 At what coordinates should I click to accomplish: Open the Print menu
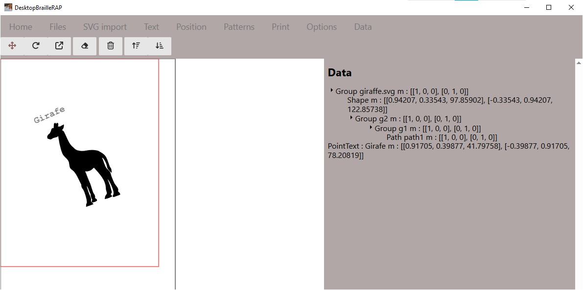coord(280,27)
